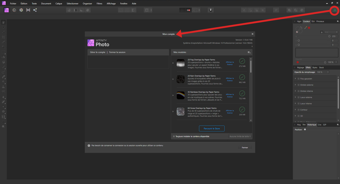Expand the Ombre externe effect settings
The image size is (340, 184).
[295, 85]
